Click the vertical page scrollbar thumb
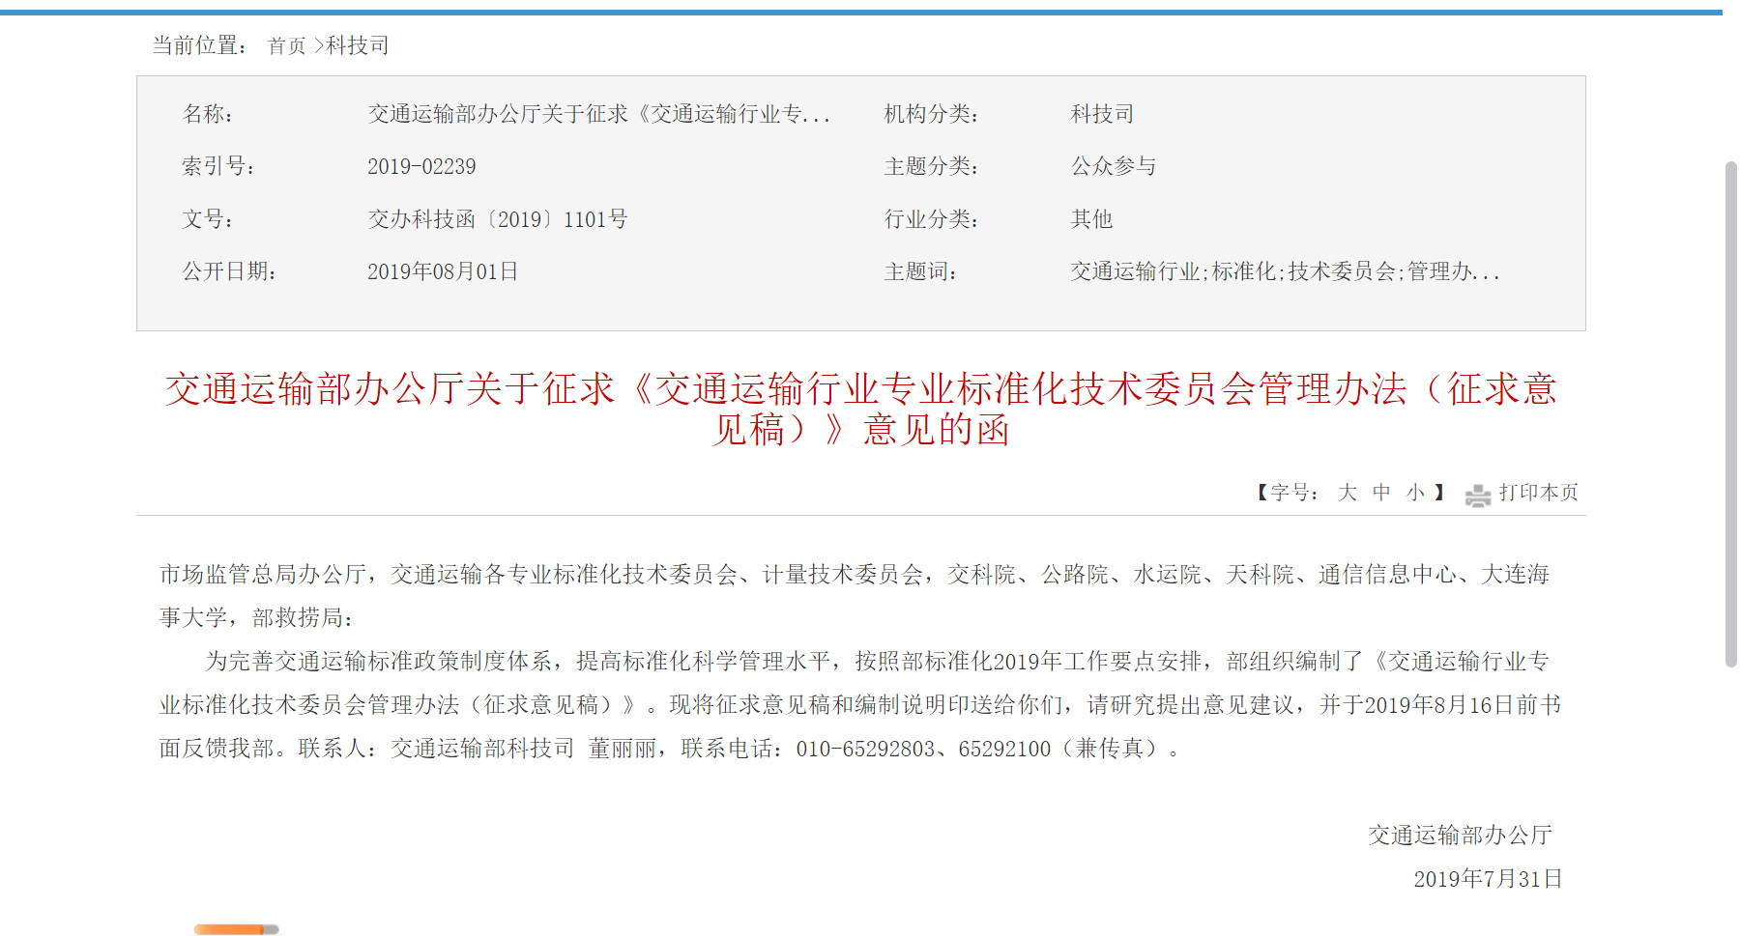Image resolution: width=1740 pixels, height=936 pixels. point(1730,413)
